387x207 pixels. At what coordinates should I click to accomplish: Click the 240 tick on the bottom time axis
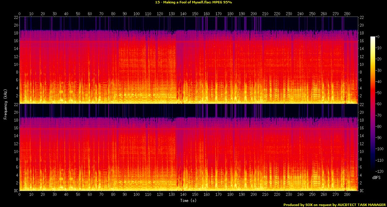300,195
